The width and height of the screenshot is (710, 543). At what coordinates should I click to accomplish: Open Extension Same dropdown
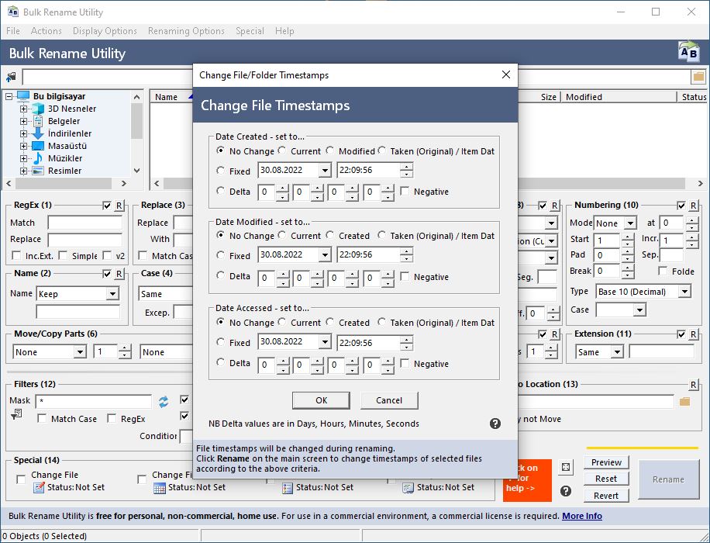point(617,351)
